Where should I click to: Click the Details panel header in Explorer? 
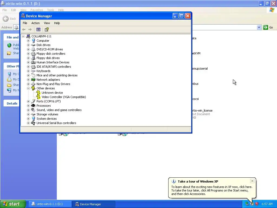pos(12,103)
